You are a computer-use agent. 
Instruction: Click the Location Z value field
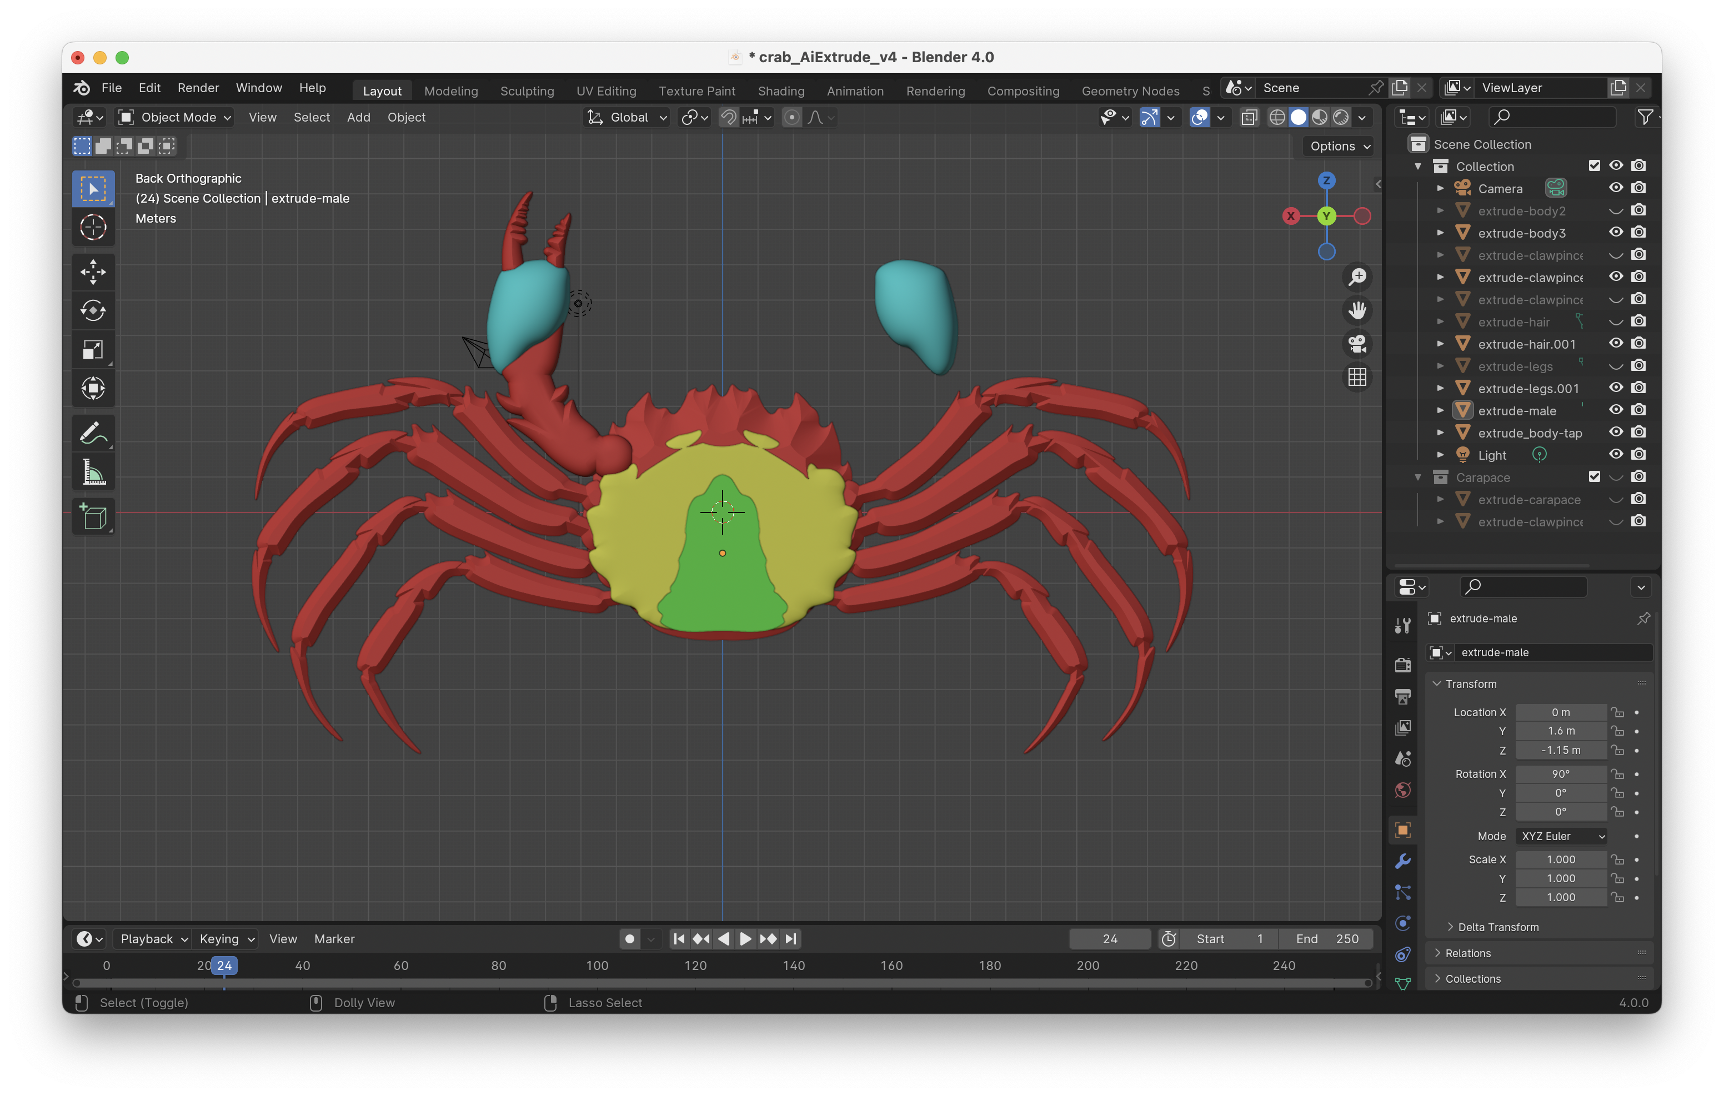[1560, 750]
